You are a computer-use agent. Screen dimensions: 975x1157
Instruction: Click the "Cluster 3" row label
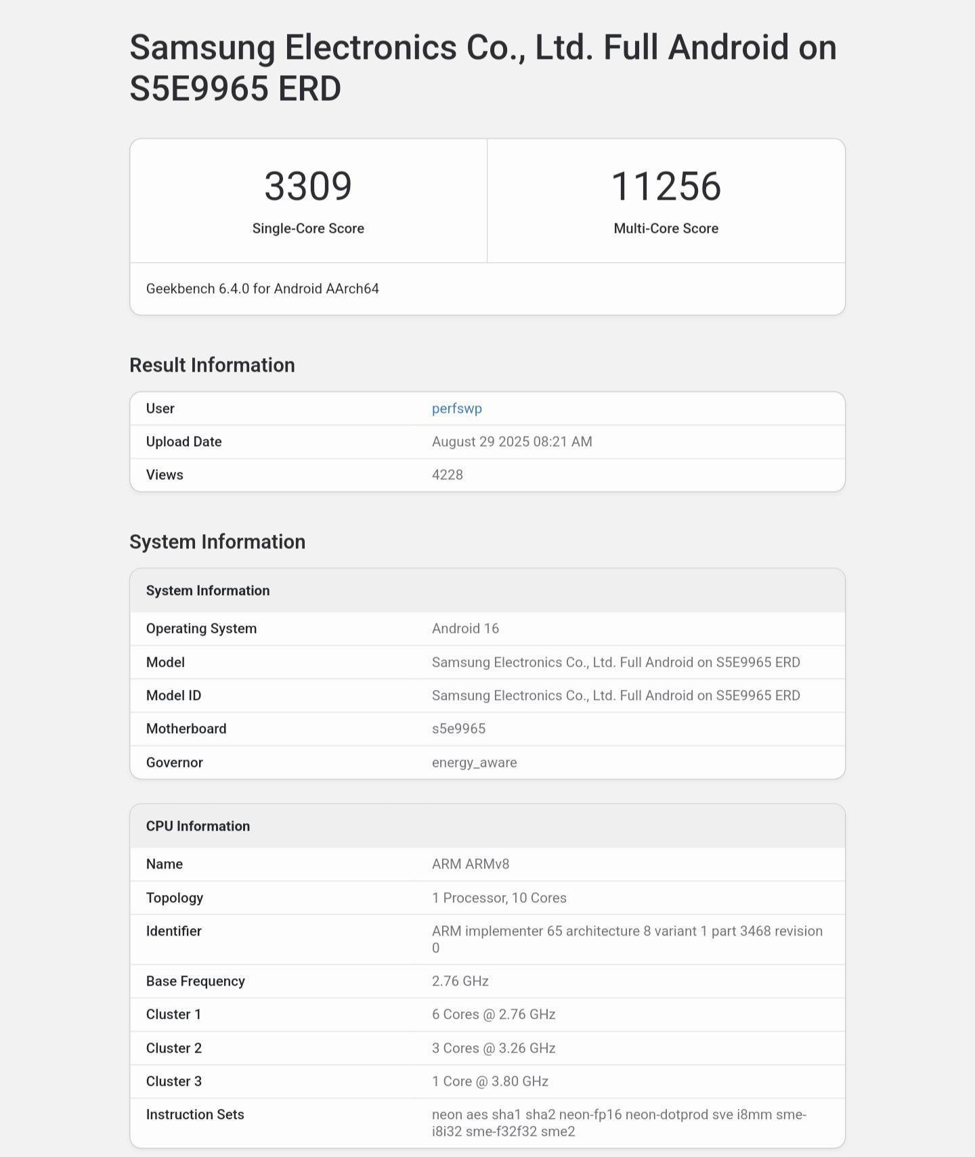[174, 1081]
